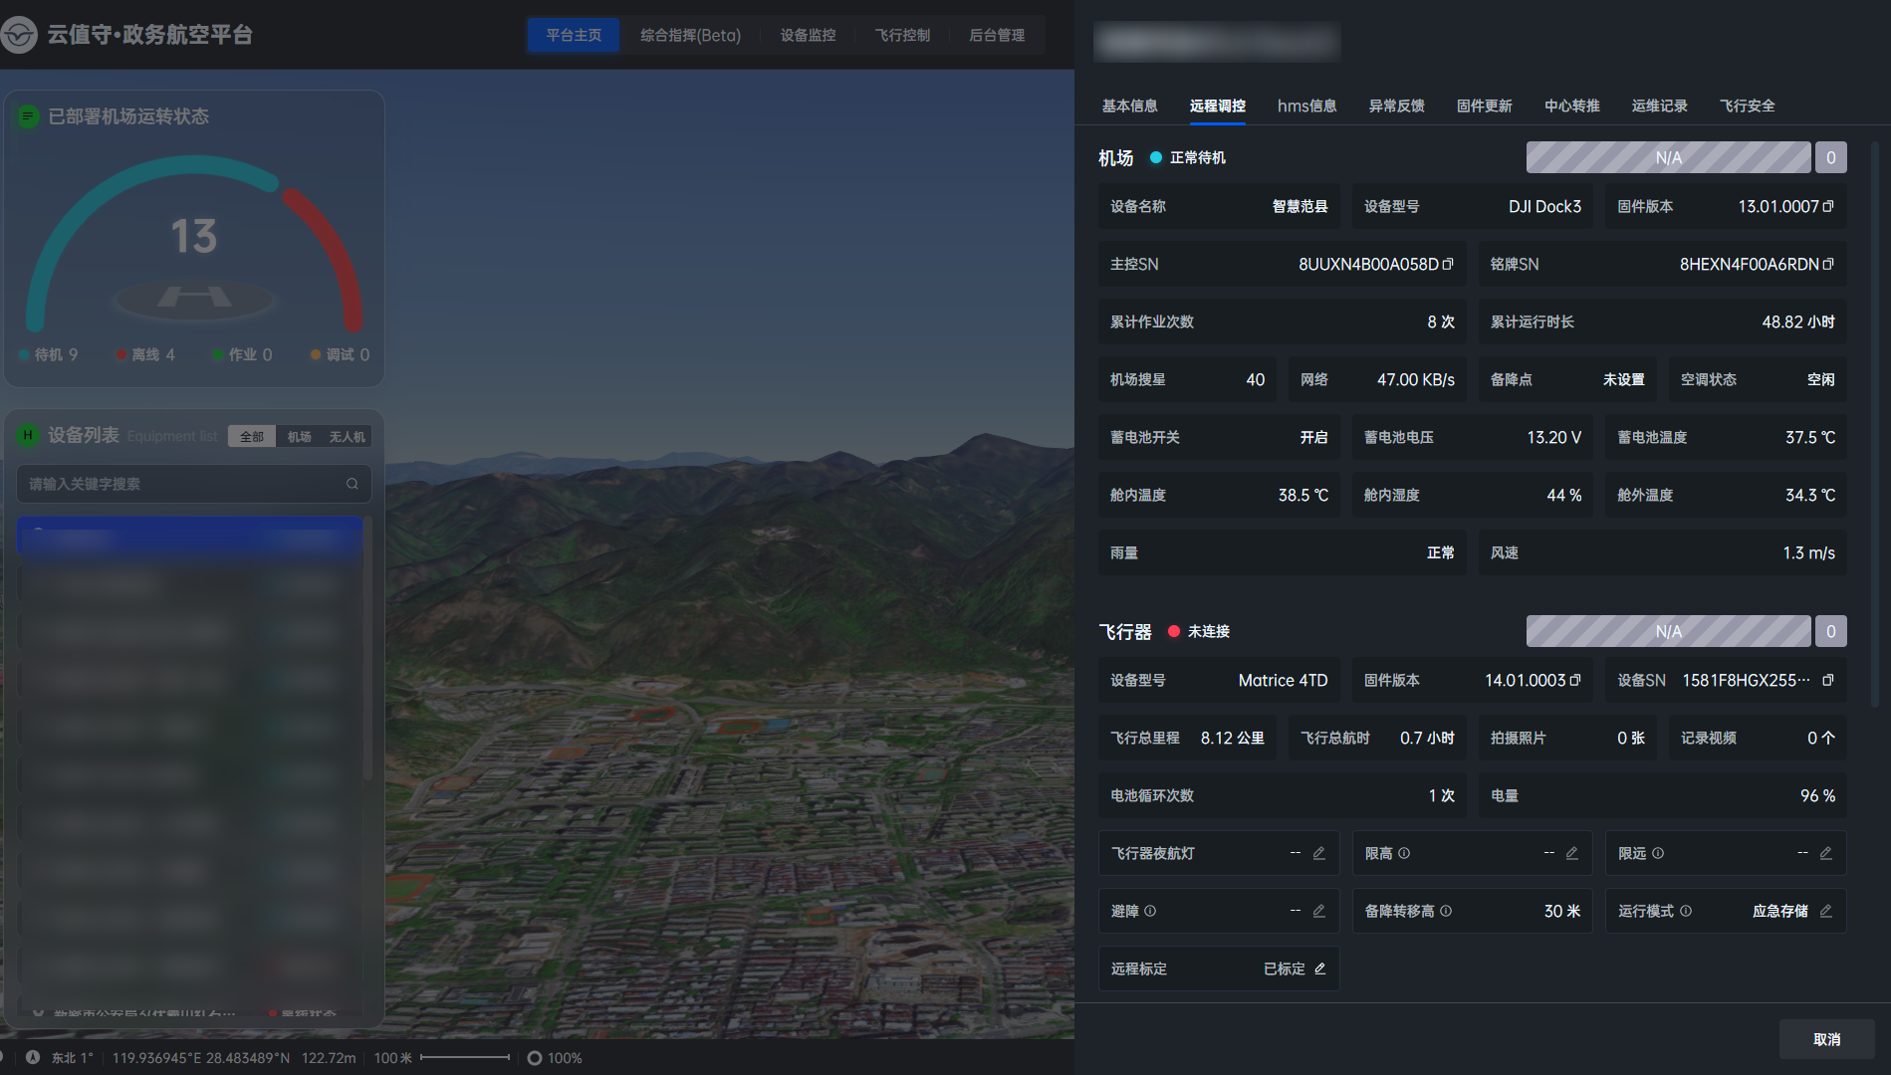Switch to the hms信息 tab
Viewport: 1891px width, 1075px height.
click(1306, 107)
